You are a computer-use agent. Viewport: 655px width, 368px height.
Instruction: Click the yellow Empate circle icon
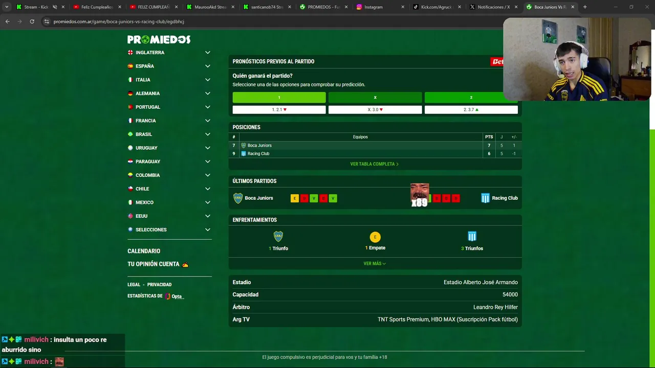coord(375,237)
